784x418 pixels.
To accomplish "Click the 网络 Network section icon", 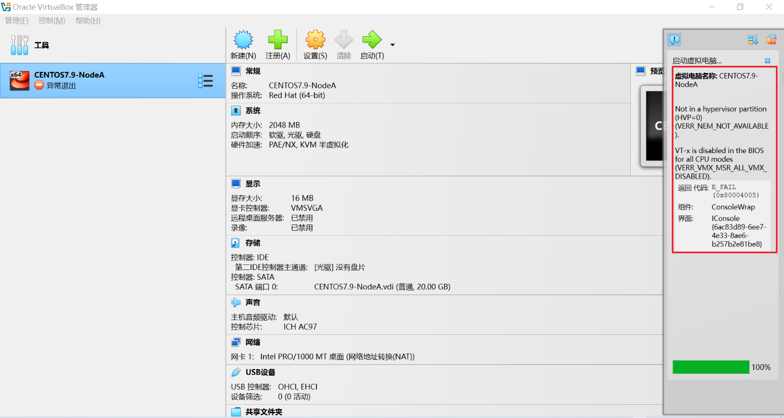I will pos(236,342).
